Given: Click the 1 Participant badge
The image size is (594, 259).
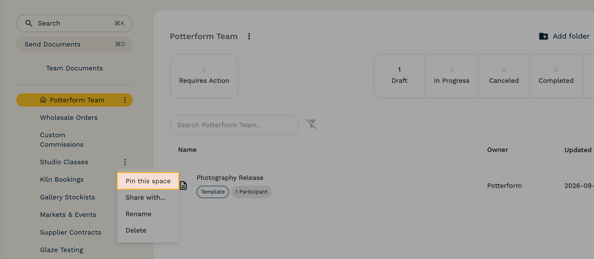Looking at the screenshot, I should 252,192.
